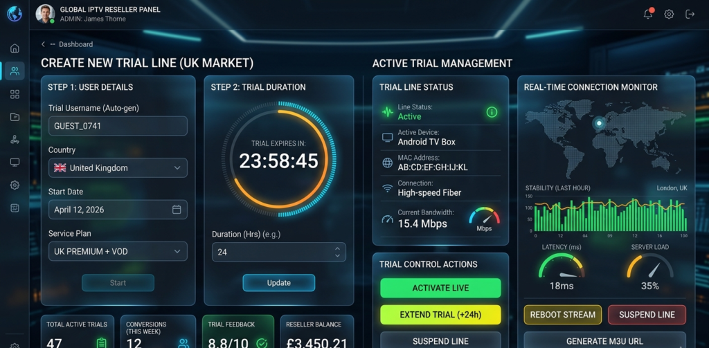Click the 8.8/10 feedback score

pyautogui.click(x=228, y=343)
